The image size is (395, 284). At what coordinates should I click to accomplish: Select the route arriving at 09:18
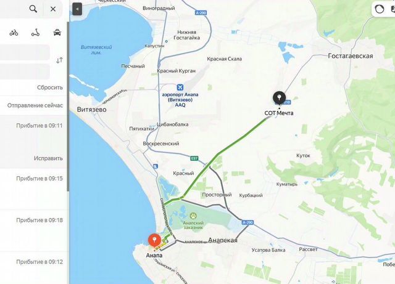tap(33, 230)
